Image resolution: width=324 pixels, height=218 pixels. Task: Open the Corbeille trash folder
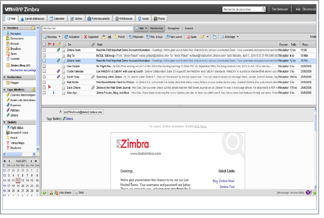pos(13,59)
